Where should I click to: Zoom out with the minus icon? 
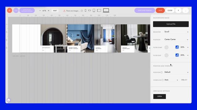pyautogui.click(x=40, y=11)
